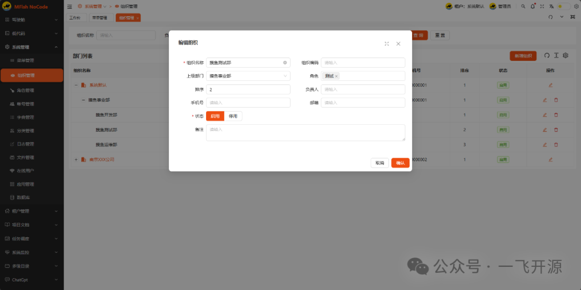Click the 重置 button

pyautogui.click(x=440, y=35)
